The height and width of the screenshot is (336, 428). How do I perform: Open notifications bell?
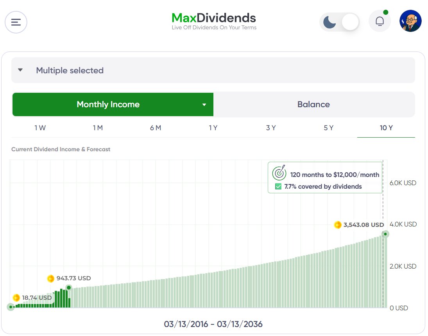(380, 21)
